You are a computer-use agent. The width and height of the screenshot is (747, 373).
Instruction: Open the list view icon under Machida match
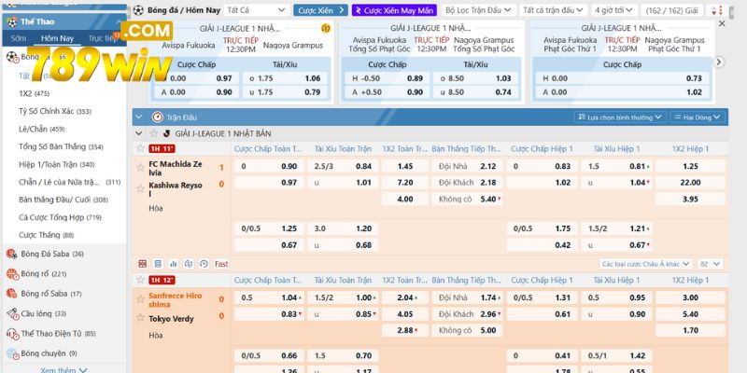[158, 264]
